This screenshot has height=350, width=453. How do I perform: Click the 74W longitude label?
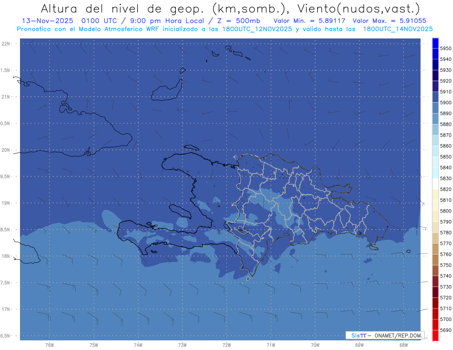click(x=138, y=345)
